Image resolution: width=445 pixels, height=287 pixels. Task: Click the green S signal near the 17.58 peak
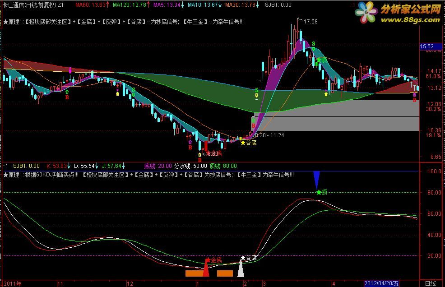(x=313, y=44)
